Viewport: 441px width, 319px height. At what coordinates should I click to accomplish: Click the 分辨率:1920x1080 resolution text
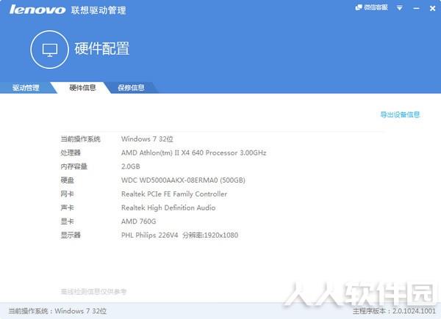tap(210, 235)
